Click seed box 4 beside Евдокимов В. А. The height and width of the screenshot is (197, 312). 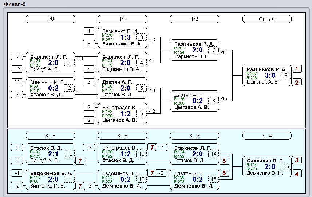[89, 69]
